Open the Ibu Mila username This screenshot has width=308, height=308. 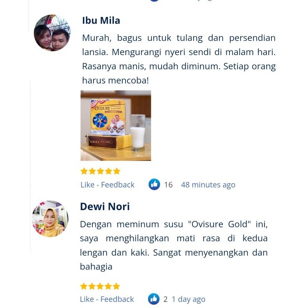point(101,20)
